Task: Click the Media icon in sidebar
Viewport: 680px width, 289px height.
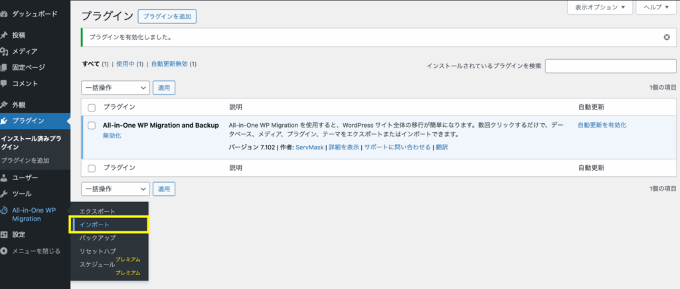Action: click(5, 51)
